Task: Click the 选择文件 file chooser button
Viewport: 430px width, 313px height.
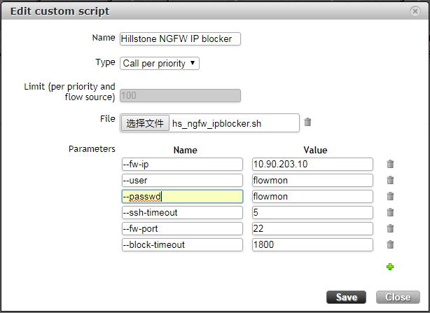Action: pyautogui.click(x=145, y=123)
